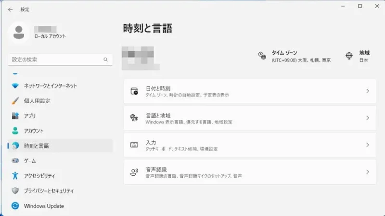The width and height of the screenshot is (385, 216).
Task: Expand 言語と地域 using its chevron
Action: (367, 118)
